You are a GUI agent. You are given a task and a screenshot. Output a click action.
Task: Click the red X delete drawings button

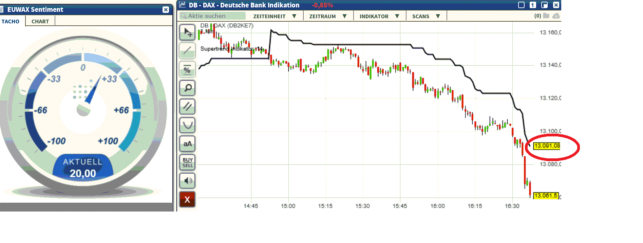187,199
